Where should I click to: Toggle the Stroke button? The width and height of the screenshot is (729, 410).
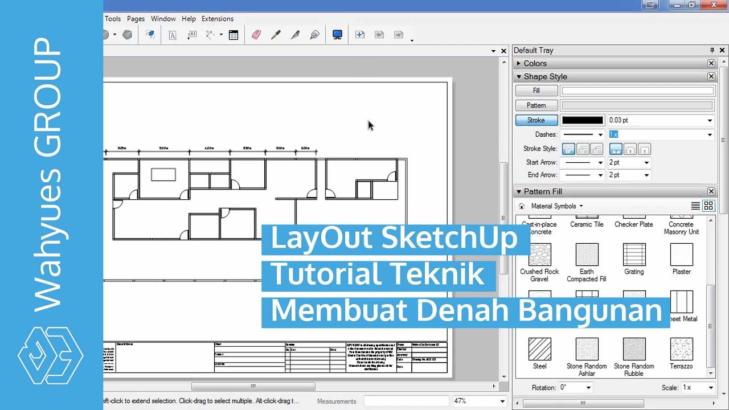[536, 120]
